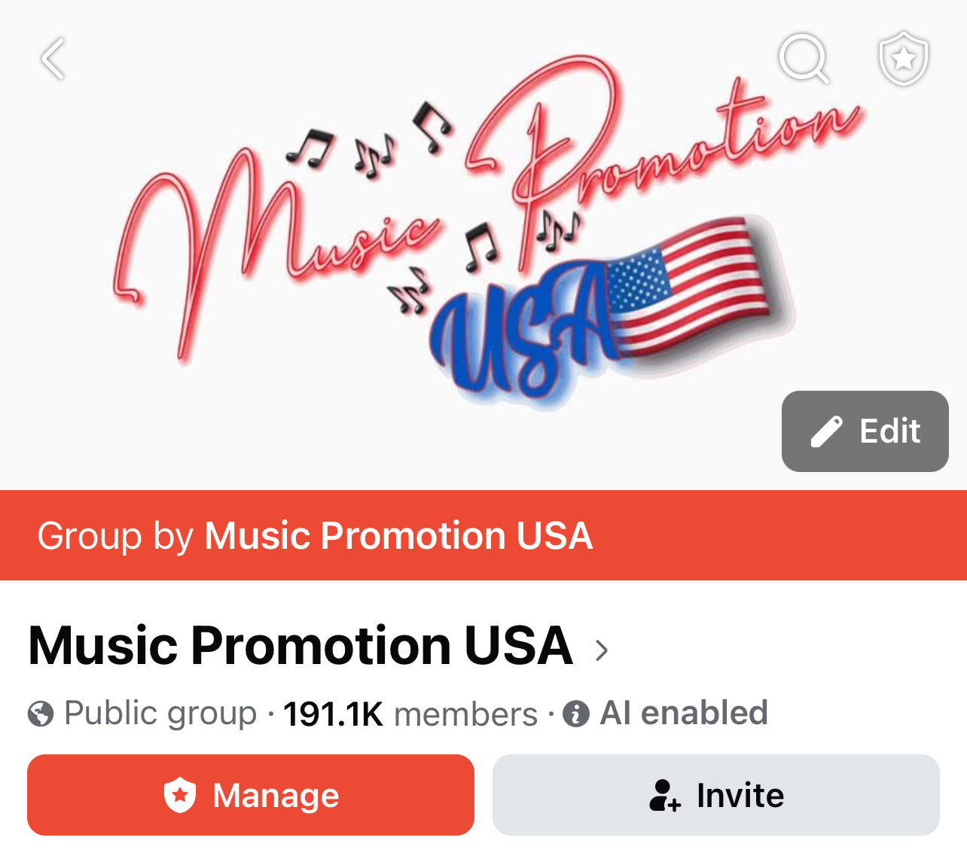The height and width of the screenshot is (862, 967).
Task: Tap the Public group privacy label
Action: (160, 713)
